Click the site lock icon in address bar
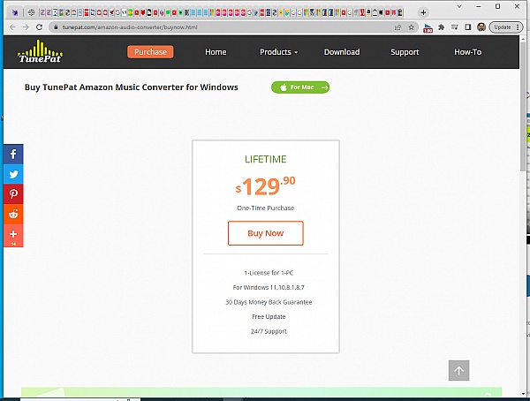530x401 pixels. [56, 27]
